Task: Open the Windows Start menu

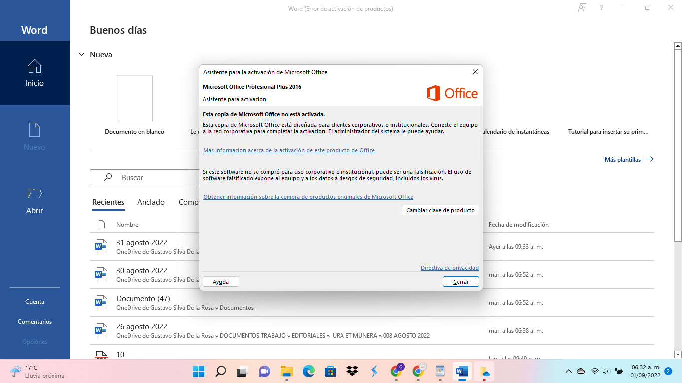Action: click(198, 371)
